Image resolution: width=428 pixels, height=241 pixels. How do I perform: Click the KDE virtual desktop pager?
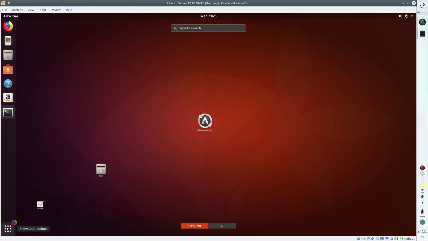pos(422,13)
